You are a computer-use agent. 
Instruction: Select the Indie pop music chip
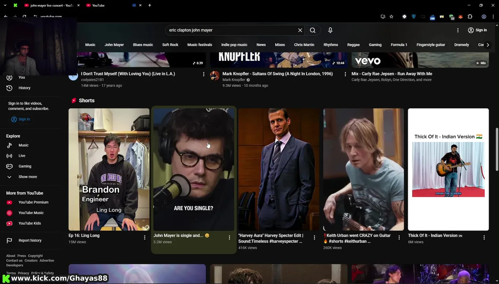[234, 45]
